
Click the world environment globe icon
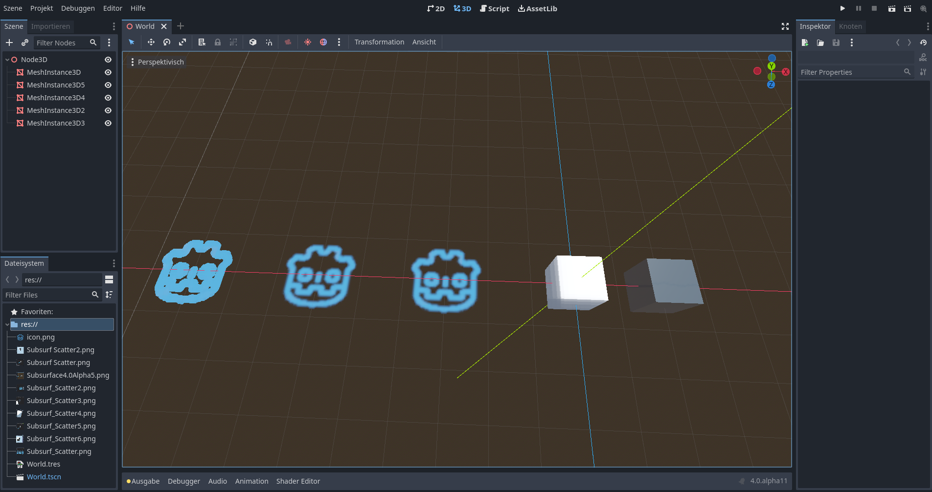[323, 42]
